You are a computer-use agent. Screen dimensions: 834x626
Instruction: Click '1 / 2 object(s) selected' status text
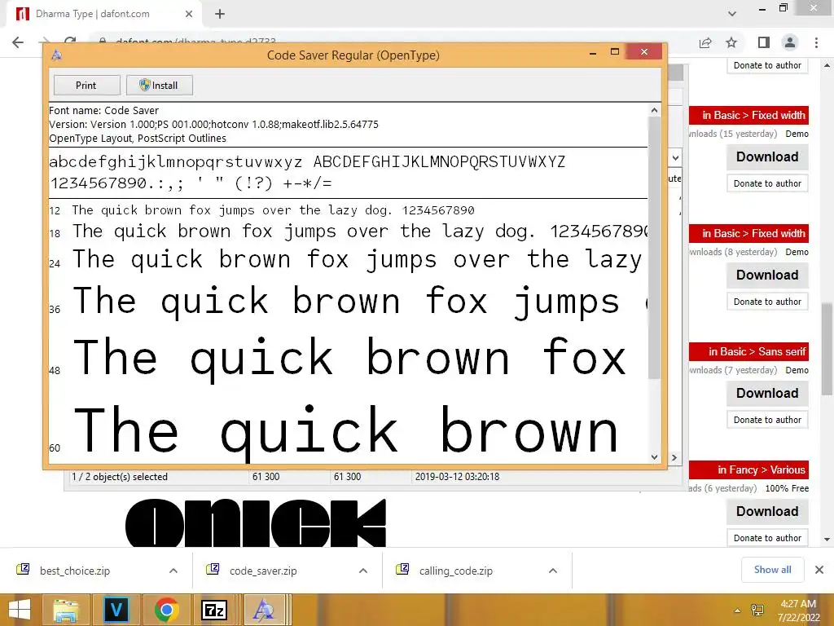click(x=120, y=477)
